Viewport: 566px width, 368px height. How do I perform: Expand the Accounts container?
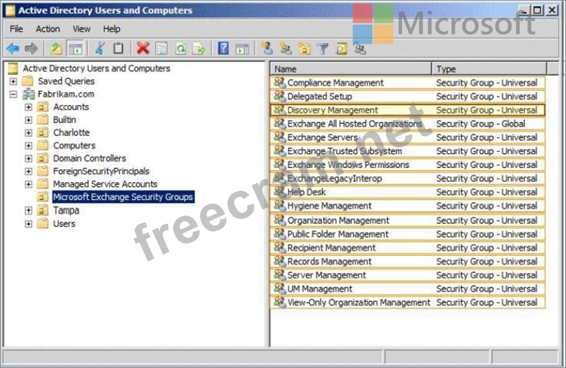pos(29,107)
